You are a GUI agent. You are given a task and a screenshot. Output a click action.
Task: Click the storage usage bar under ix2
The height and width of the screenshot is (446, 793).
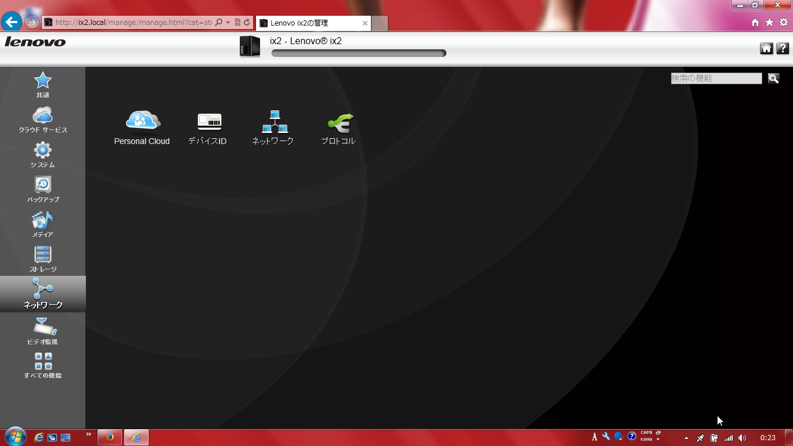pyautogui.click(x=359, y=53)
